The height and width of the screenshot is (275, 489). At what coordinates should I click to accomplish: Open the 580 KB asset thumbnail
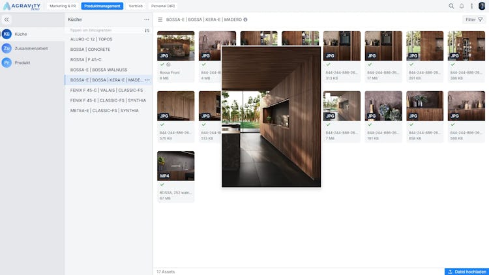coord(466,106)
